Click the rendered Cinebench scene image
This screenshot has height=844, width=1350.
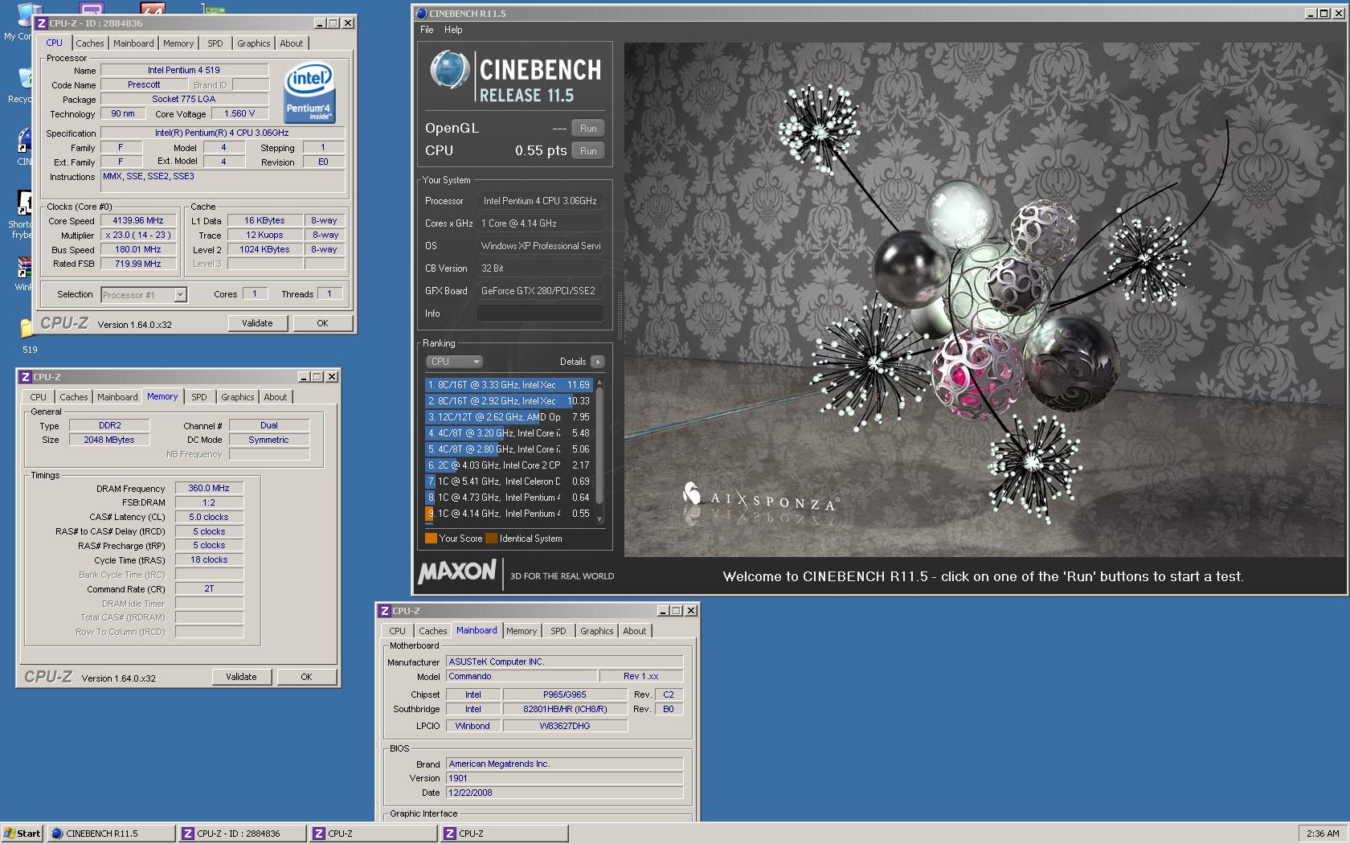tap(984, 299)
